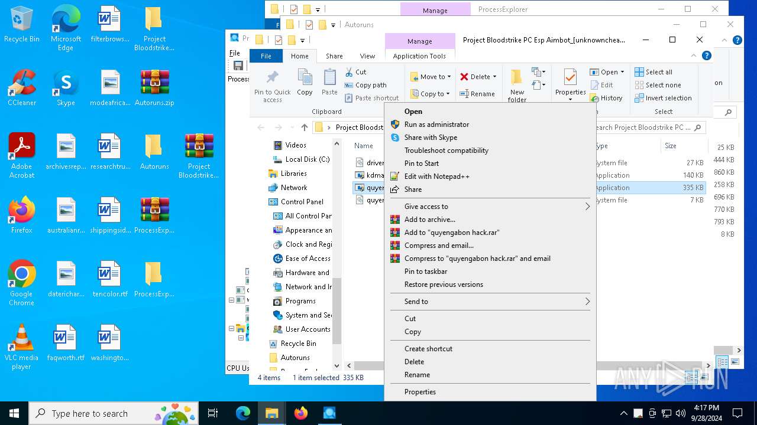Click the red Delete icon in ribbon
This screenshot has height=425, width=757.
[x=465, y=77]
